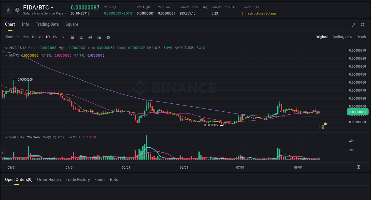Open the Trading Data tab
Screen dimensions: 371x200
[47, 24]
